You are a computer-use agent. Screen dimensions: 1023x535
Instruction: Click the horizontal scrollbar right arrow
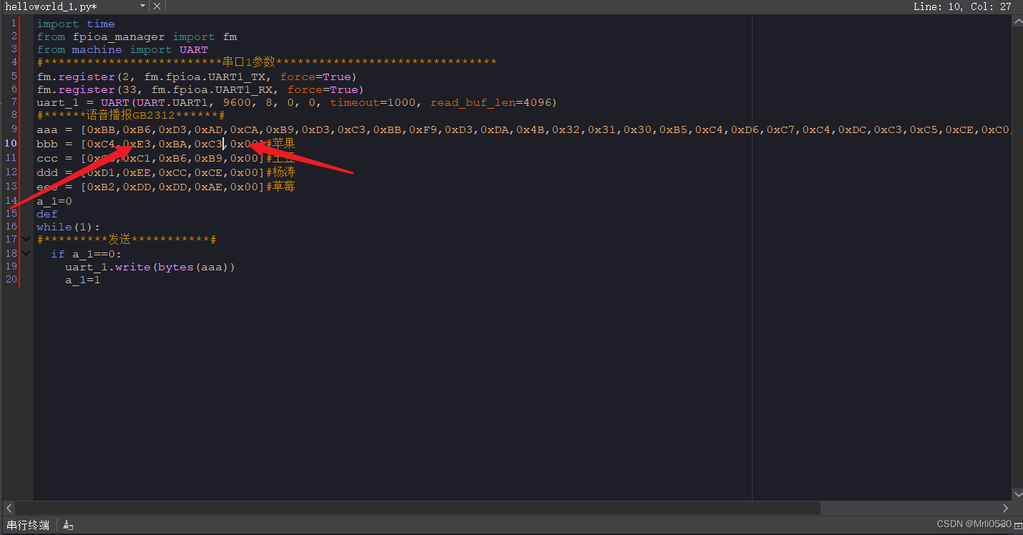click(x=1005, y=508)
